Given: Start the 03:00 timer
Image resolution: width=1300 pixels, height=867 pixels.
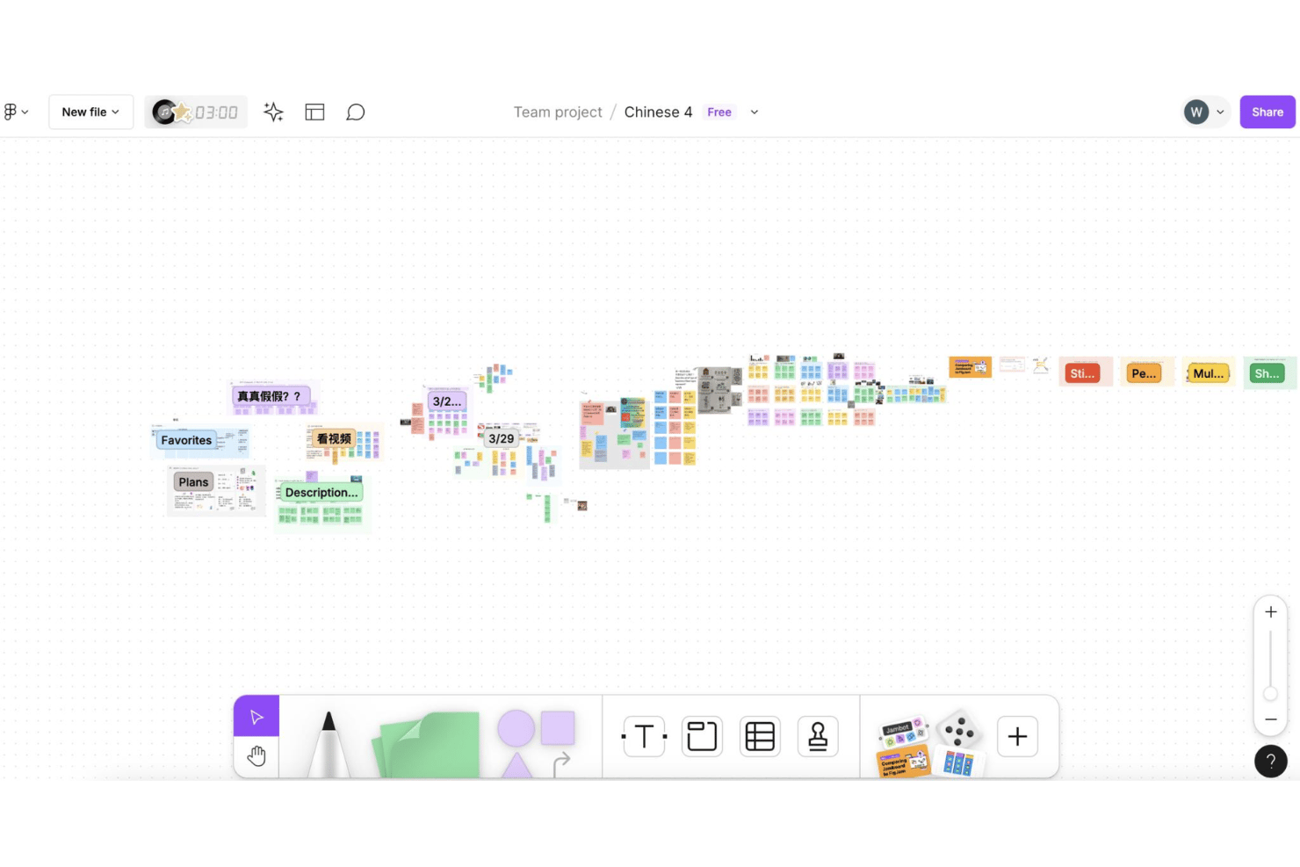Looking at the screenshot, I should 196,112.
